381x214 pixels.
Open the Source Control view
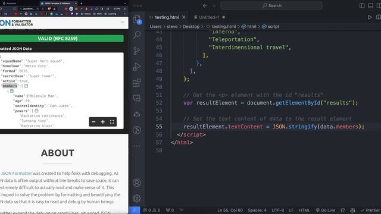(137, 51)
